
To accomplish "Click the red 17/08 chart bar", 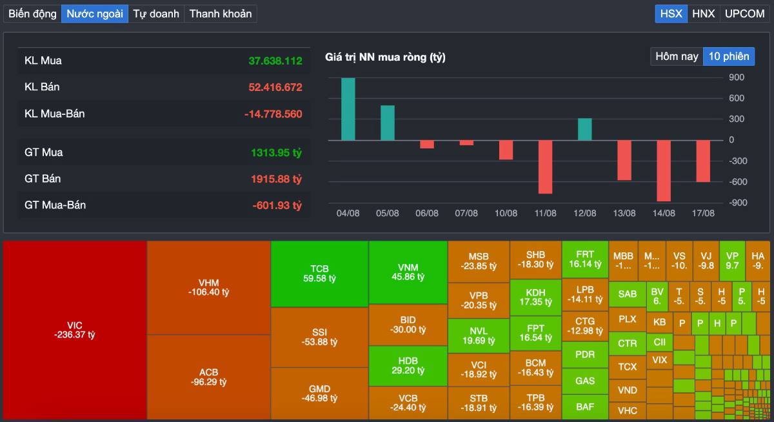I will pyautogui.click(x=703, y=161).
